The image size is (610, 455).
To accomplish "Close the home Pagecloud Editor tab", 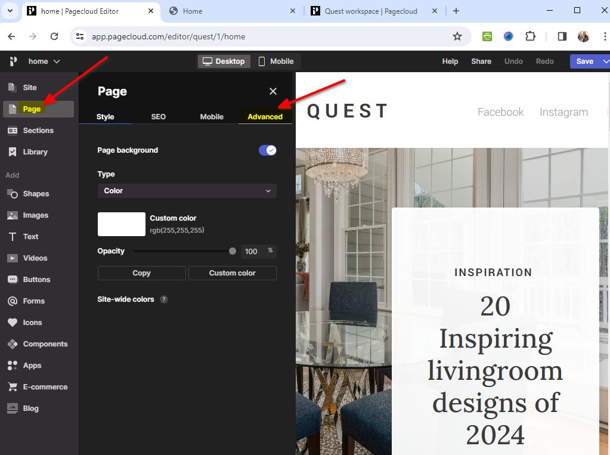I will pos(151,11).
